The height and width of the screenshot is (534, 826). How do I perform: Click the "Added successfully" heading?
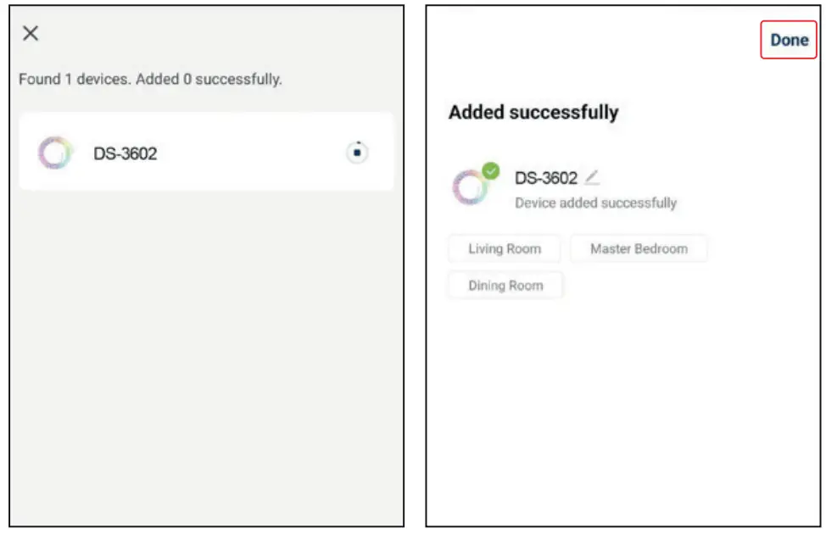[x=533, y=112]
